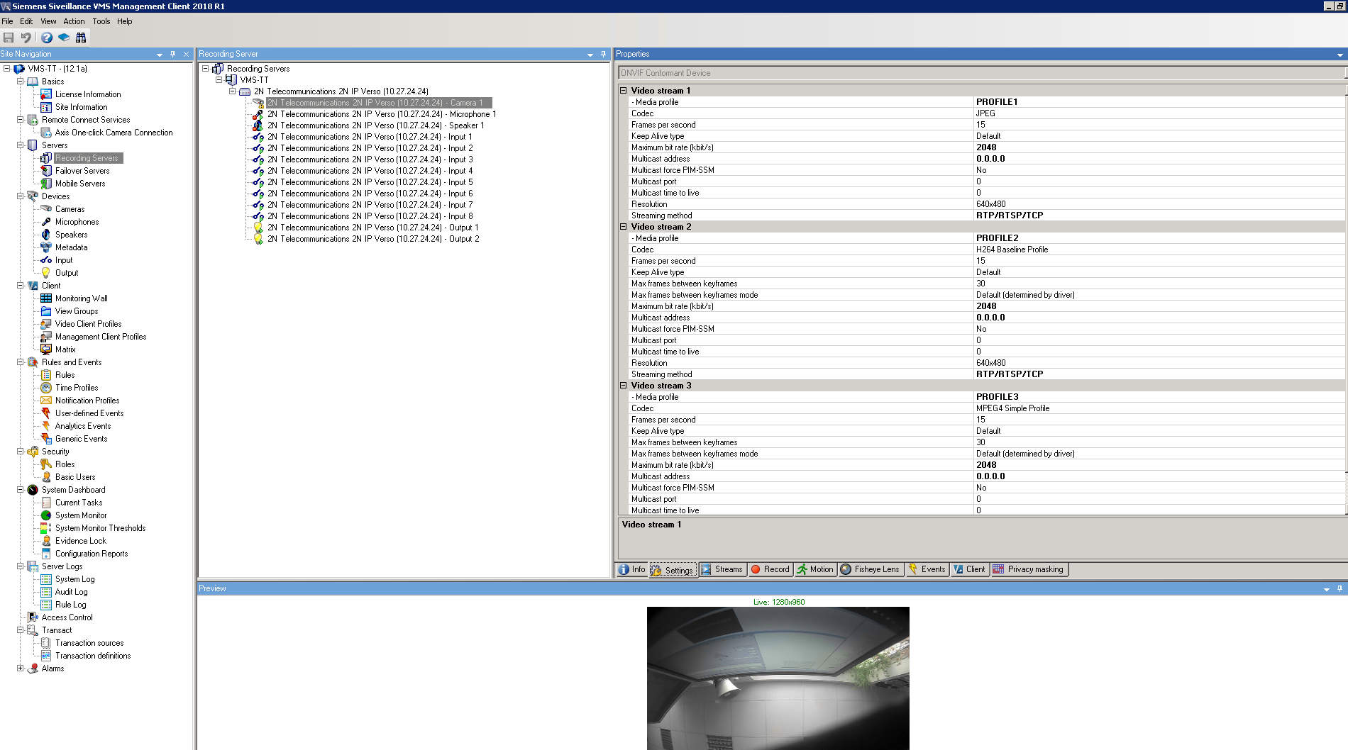Viewport: 1348px width, 750px height.
Task: Click the binoculars search icon
Action: pos(81,38)
